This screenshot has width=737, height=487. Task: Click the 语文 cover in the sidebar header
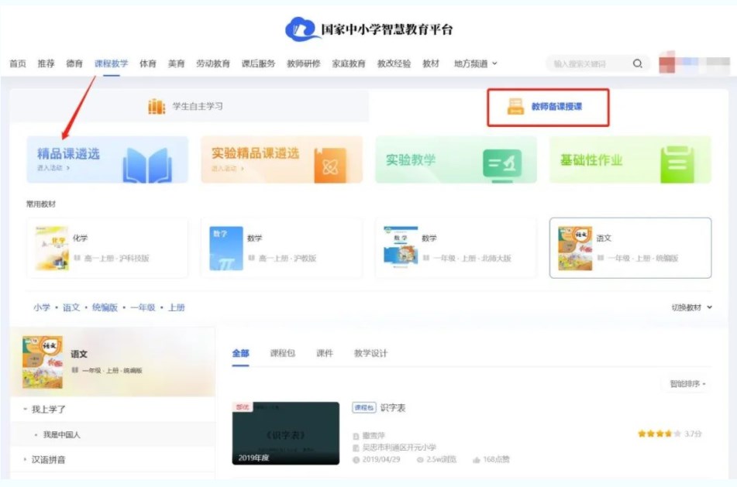(43, 362)
